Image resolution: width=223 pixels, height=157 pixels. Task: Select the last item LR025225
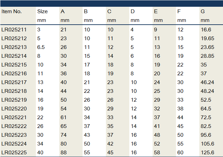point(14,153)
